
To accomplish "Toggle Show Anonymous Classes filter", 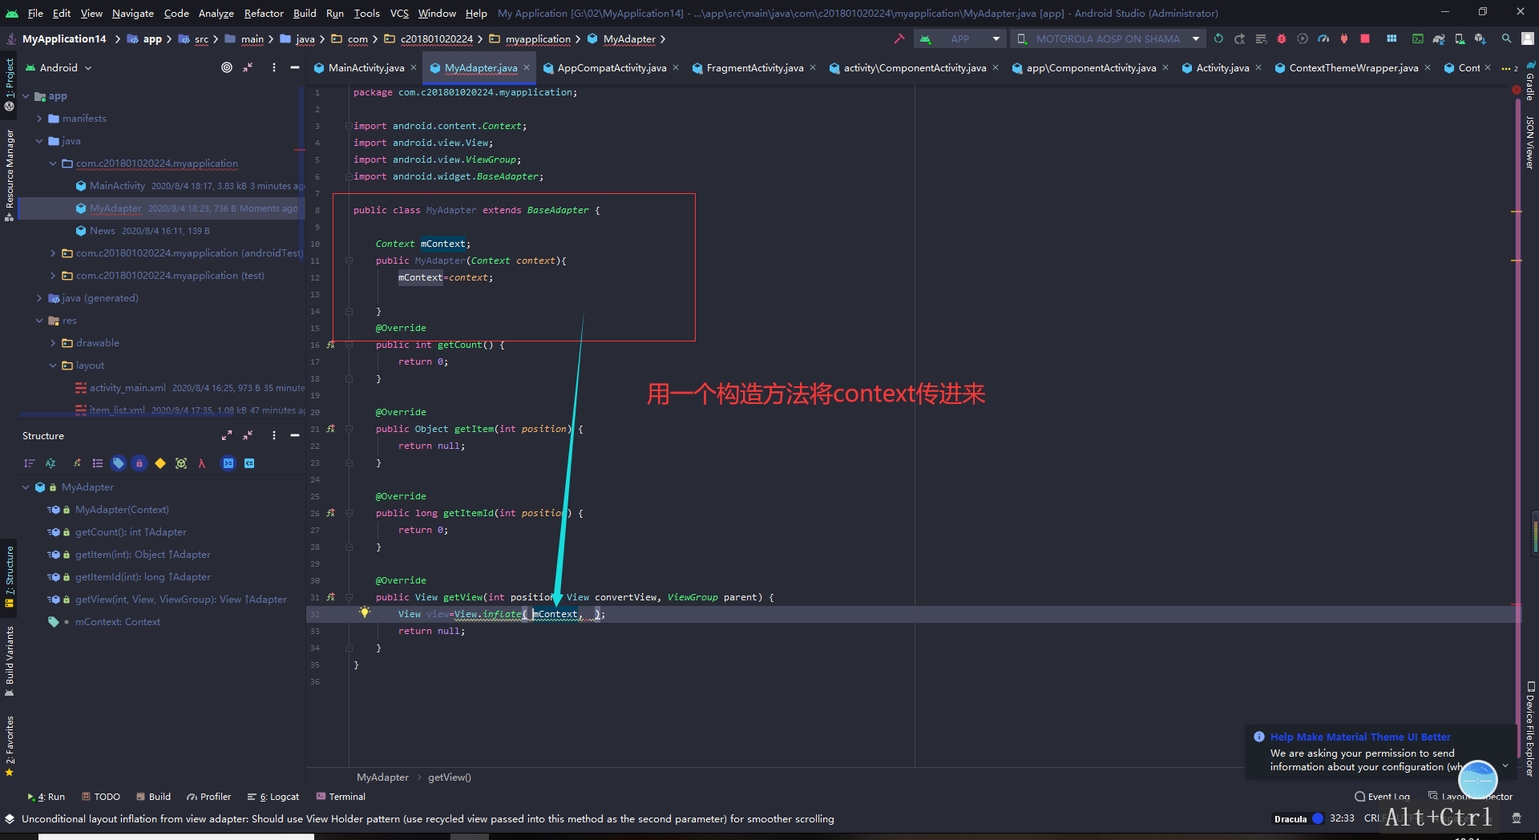I will tap(181, 463).
